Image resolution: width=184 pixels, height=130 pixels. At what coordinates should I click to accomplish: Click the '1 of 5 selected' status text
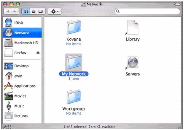89,127
